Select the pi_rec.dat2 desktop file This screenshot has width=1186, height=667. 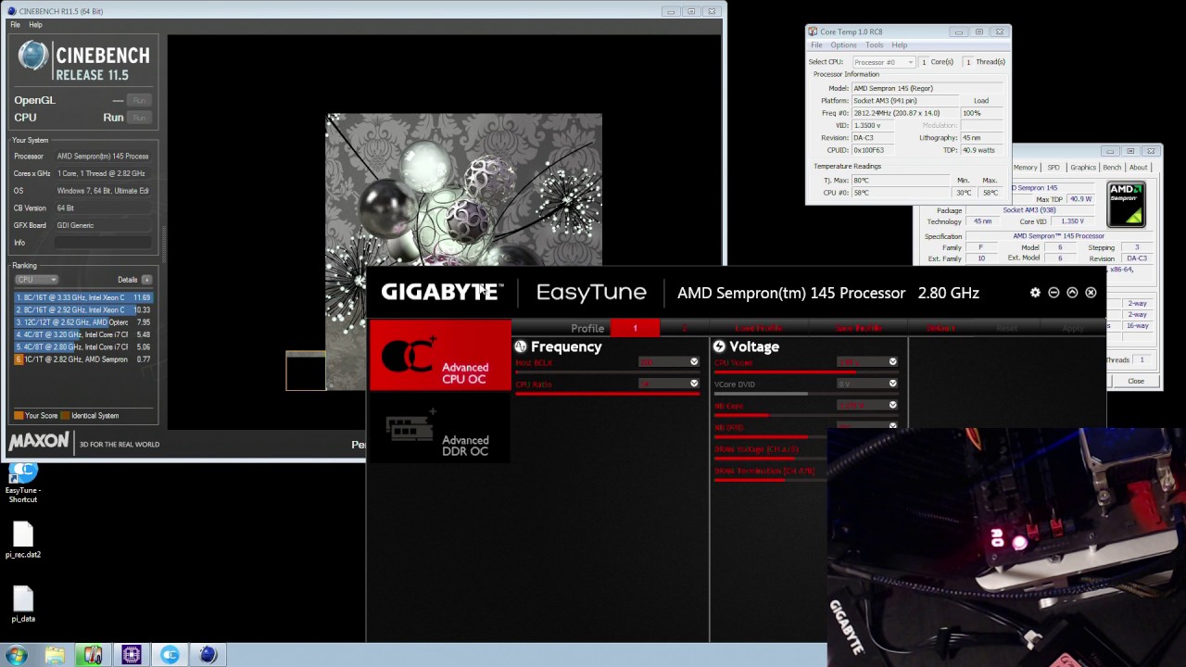click(x=23, y=541)
